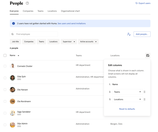Select the checkbox for Ola Hansen
The height and width of the screenshot is (132, 158).
pos(5,90)
